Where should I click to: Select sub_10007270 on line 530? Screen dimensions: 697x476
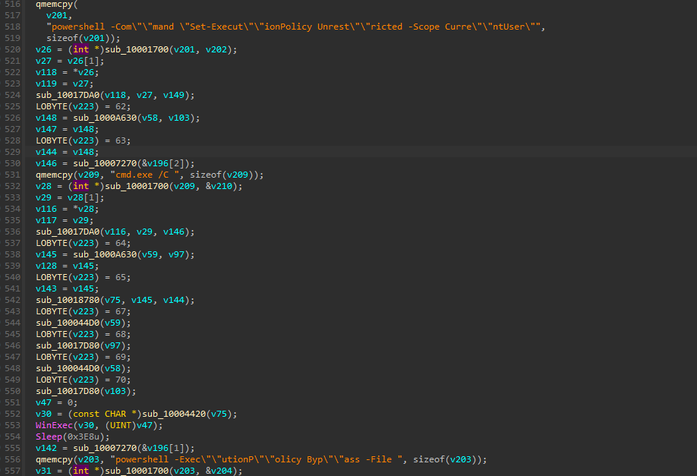(x=105, y=163)
